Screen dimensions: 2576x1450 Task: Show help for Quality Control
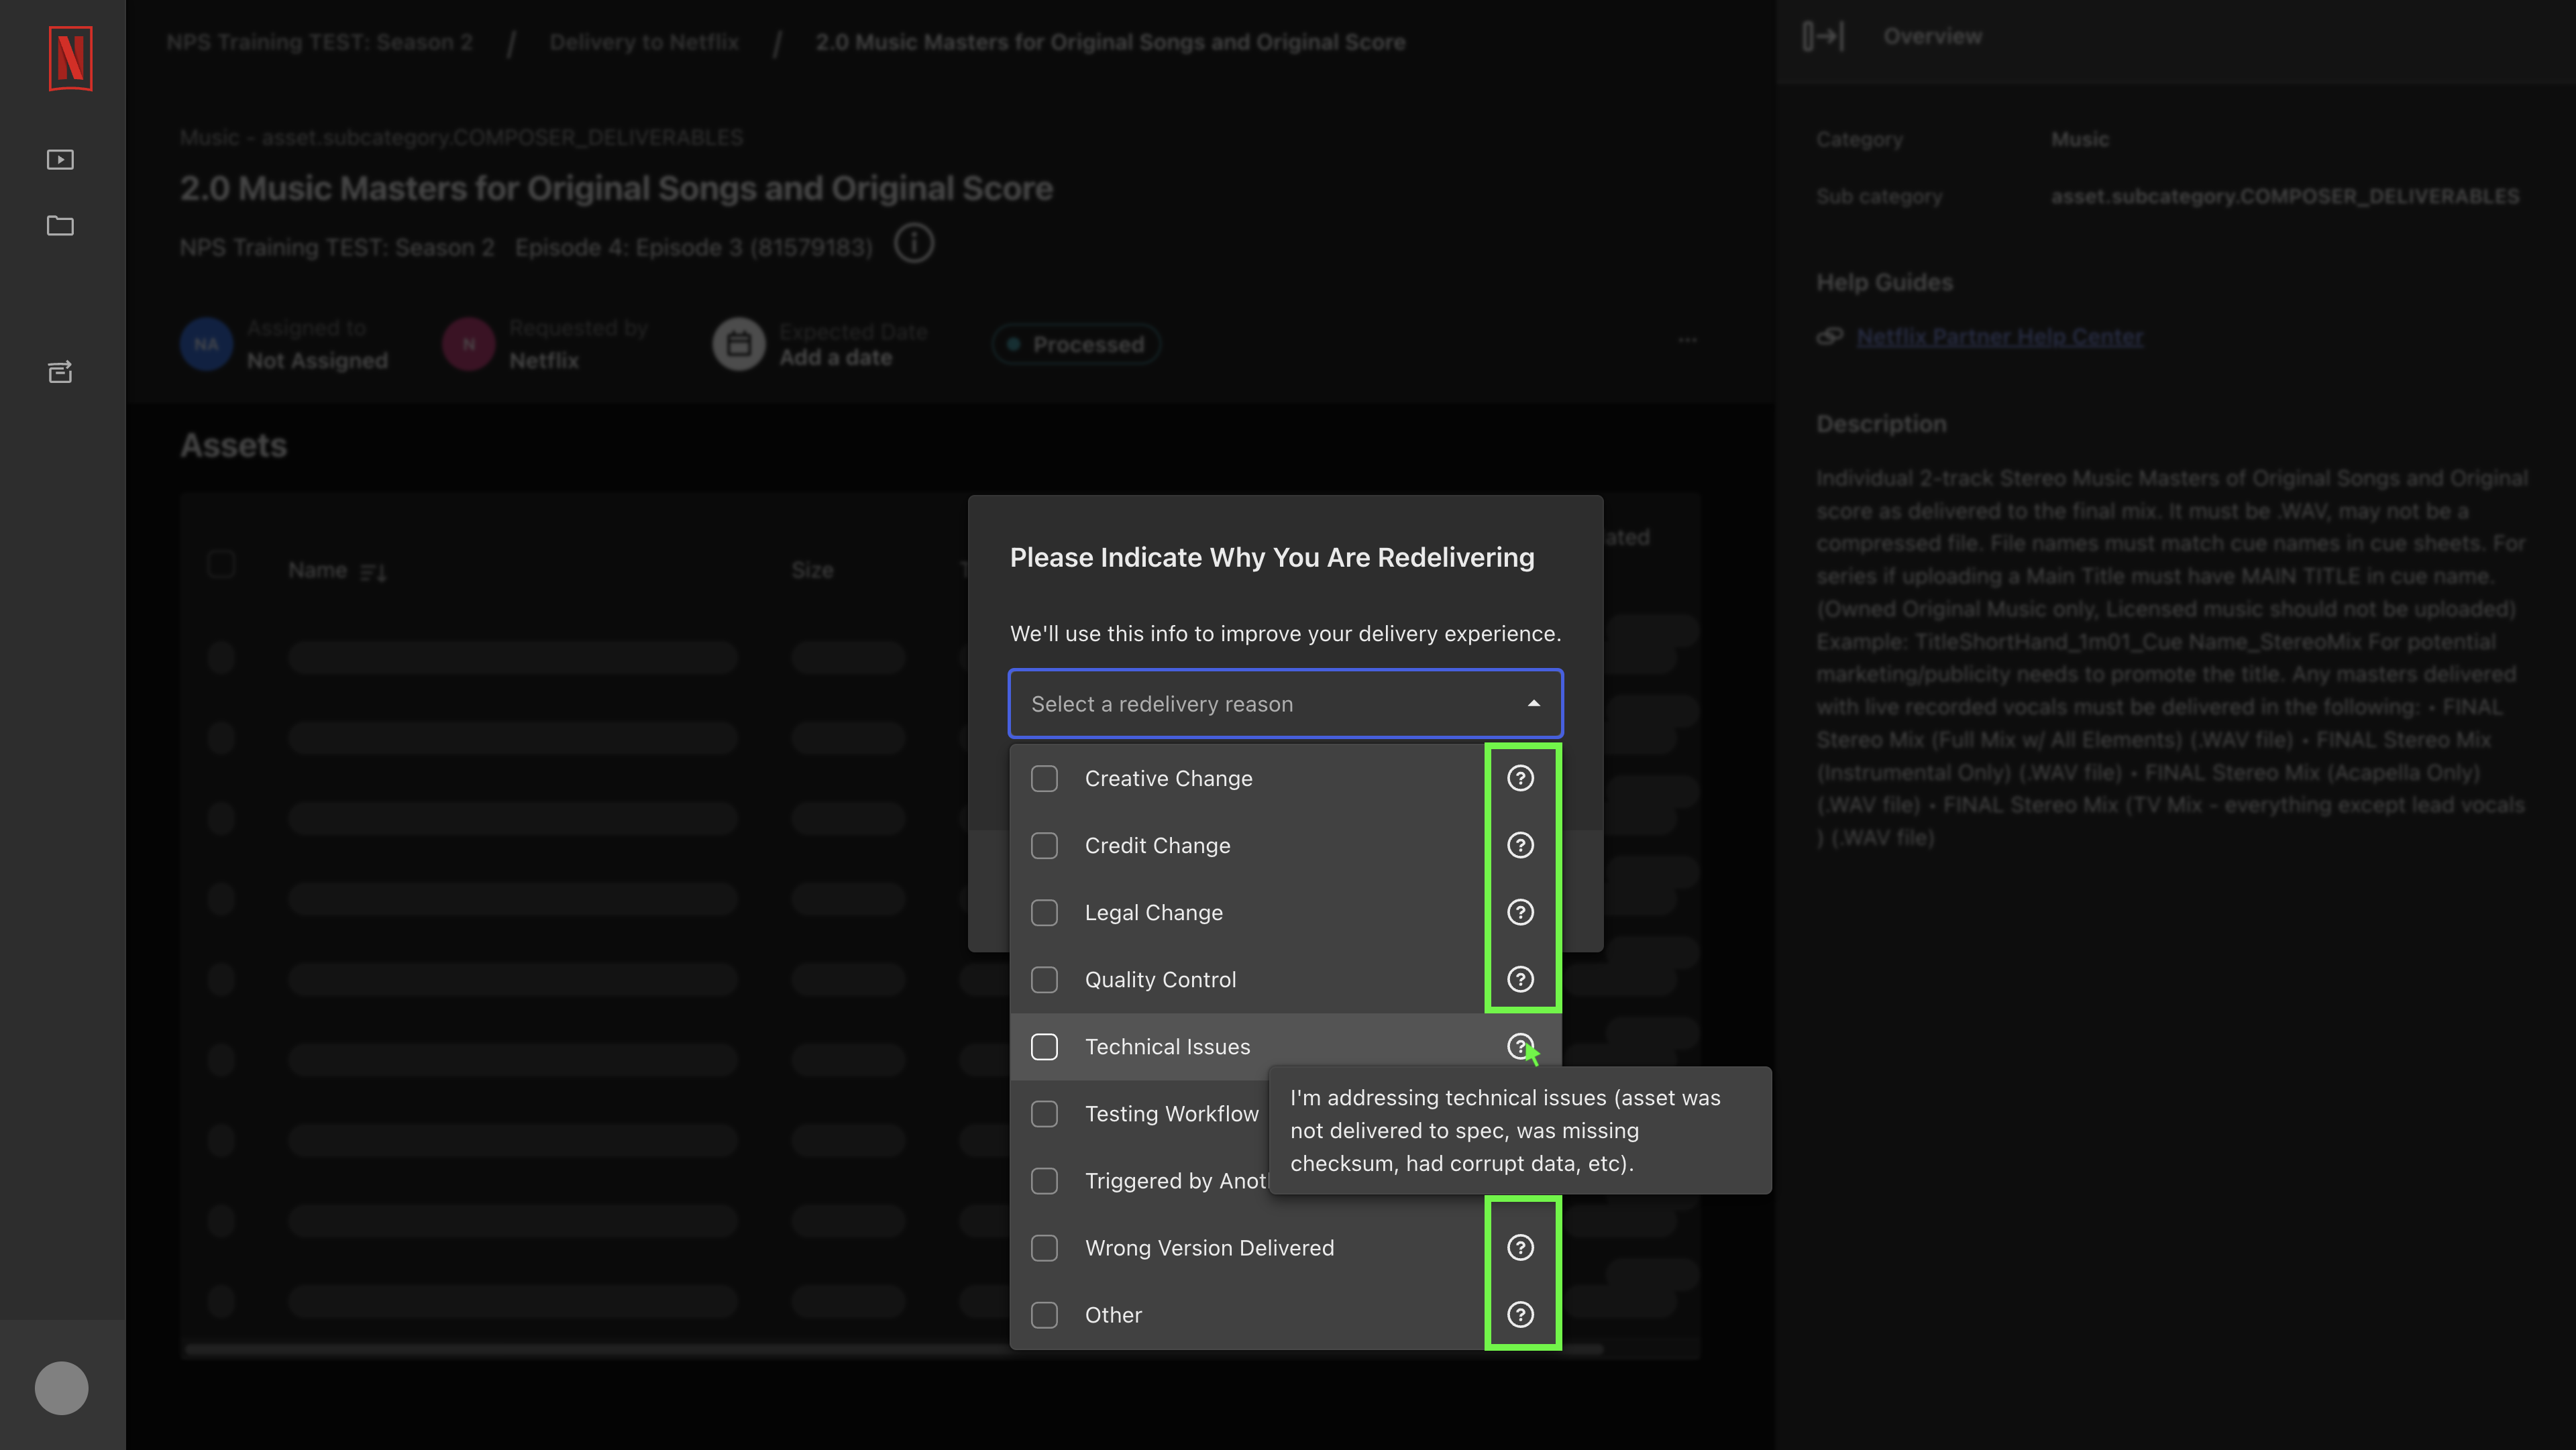click(x=1520, y=979)
